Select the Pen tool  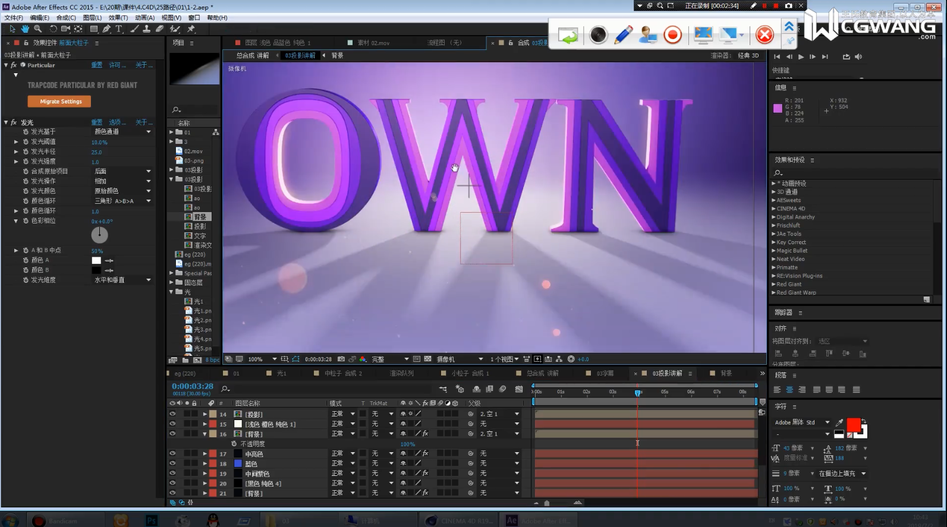point(106,29)
